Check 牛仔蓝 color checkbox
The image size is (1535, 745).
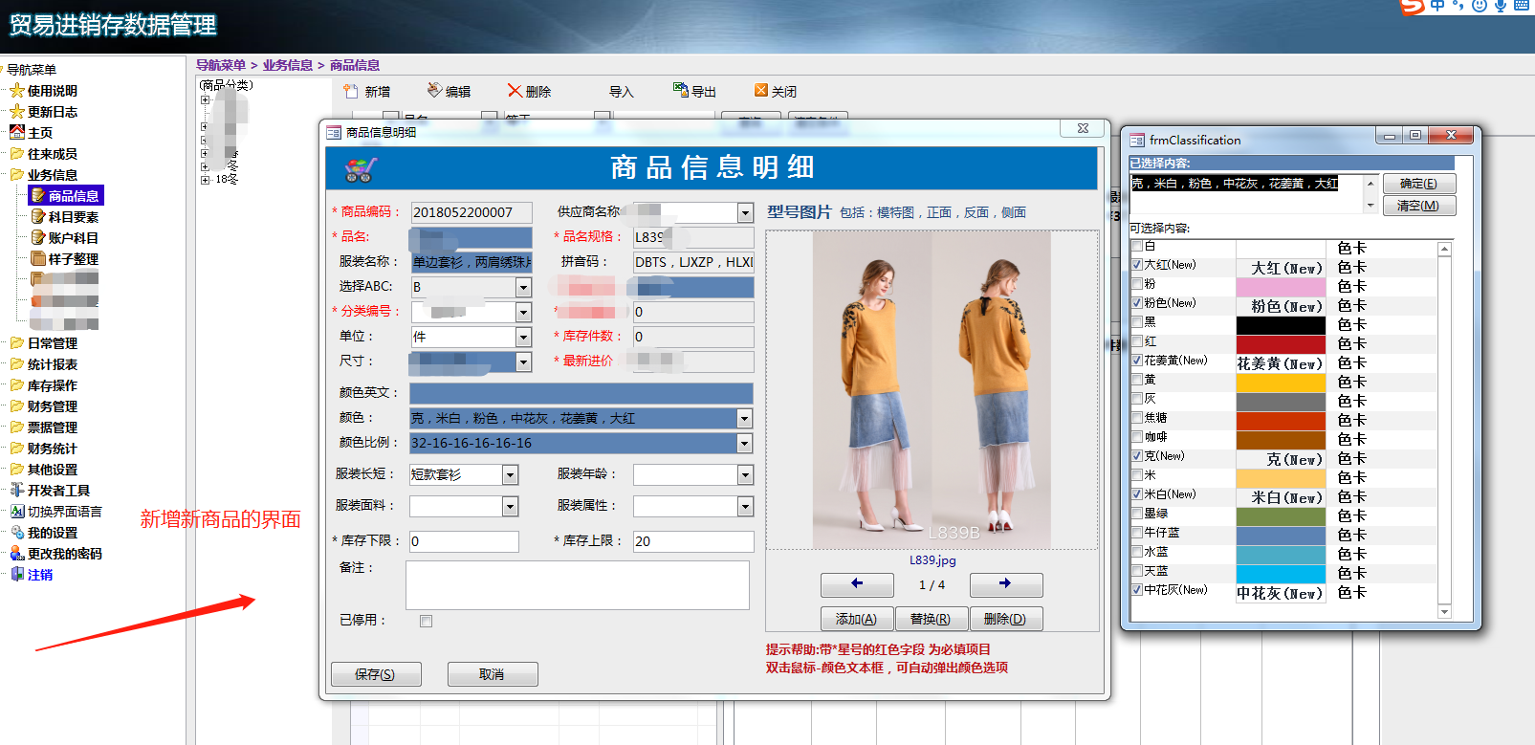(x=1137, y=533)
